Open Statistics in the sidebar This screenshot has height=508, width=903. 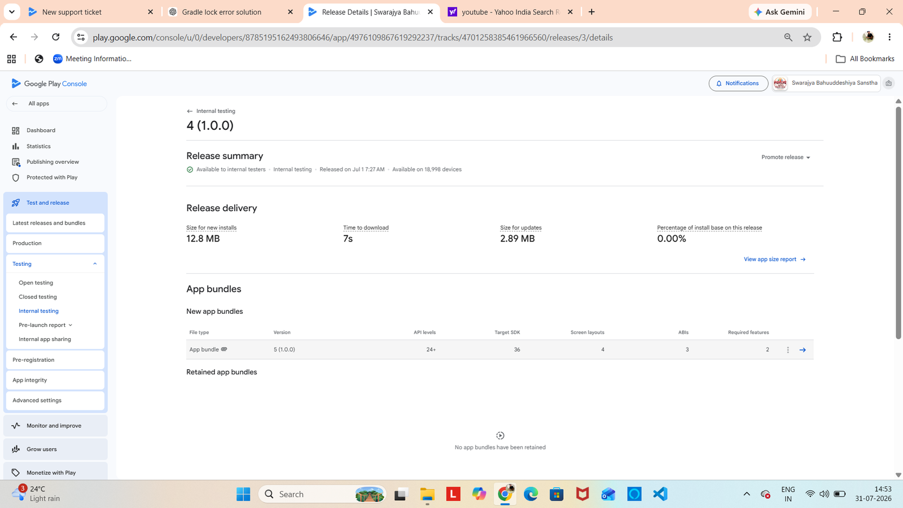[38, 146]
